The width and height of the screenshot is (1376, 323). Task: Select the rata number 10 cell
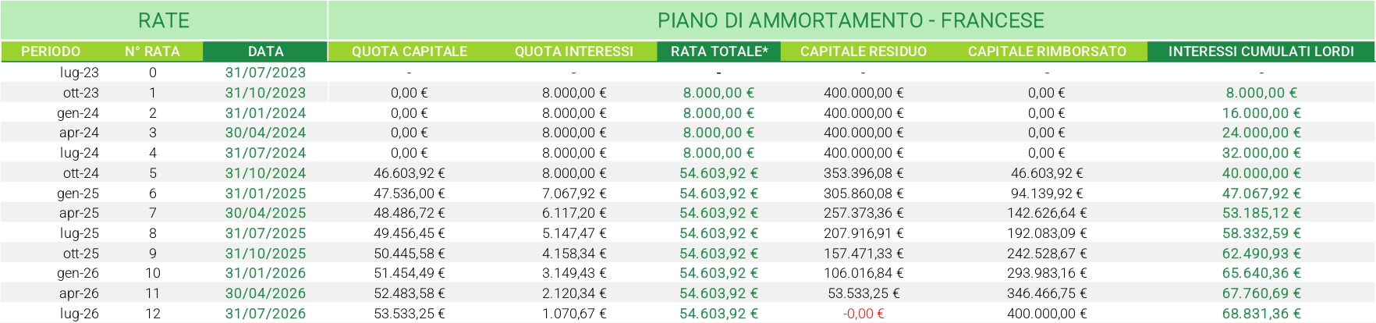click(x=152, y=273)
